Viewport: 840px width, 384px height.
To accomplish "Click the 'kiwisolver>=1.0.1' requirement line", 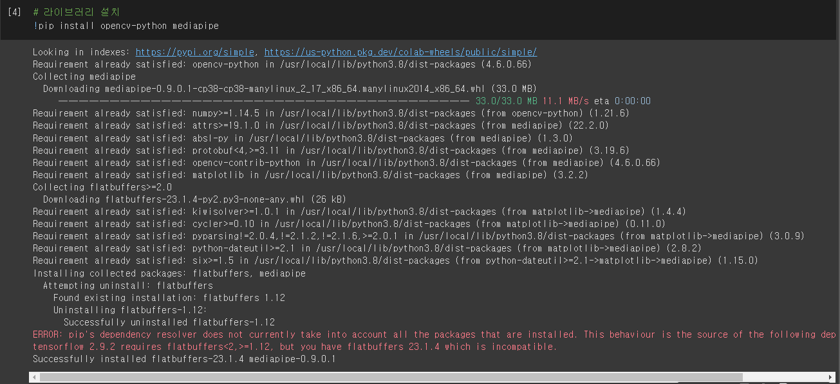I will pyautogui.click(x=359, y=211).
